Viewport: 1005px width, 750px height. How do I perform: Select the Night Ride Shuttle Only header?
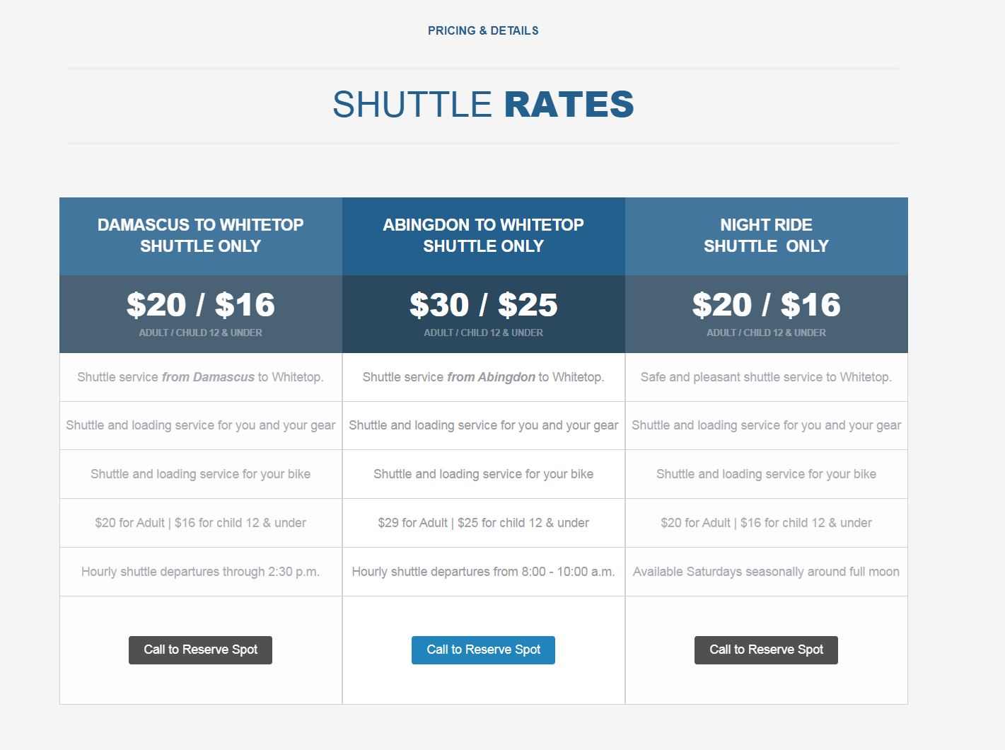(x=767, y=236)
